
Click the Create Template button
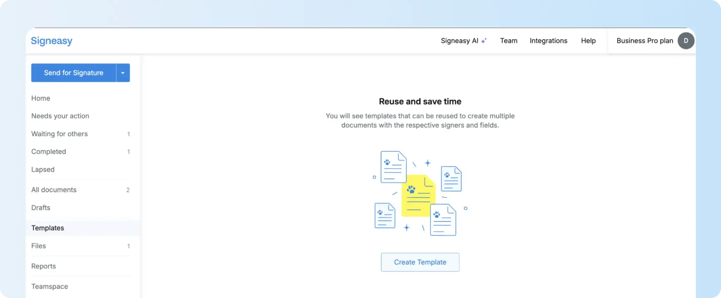[420, 262]
